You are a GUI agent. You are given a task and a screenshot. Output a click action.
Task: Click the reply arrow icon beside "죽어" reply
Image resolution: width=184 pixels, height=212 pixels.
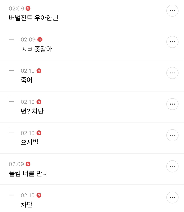11,69
